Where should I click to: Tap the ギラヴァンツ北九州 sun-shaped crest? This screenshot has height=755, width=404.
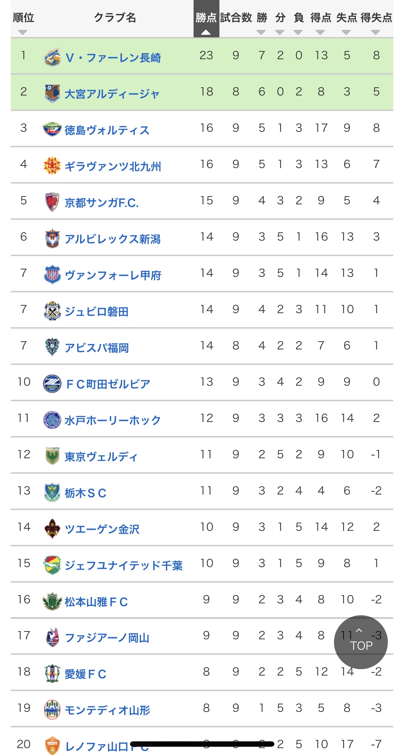pyautogui.click(x=52, y=166)
